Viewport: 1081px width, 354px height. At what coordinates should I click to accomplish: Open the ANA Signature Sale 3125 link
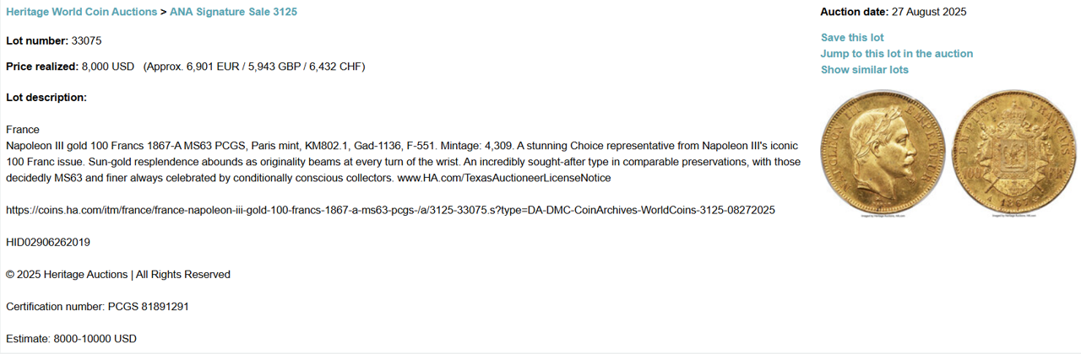(x=233, y=12)
